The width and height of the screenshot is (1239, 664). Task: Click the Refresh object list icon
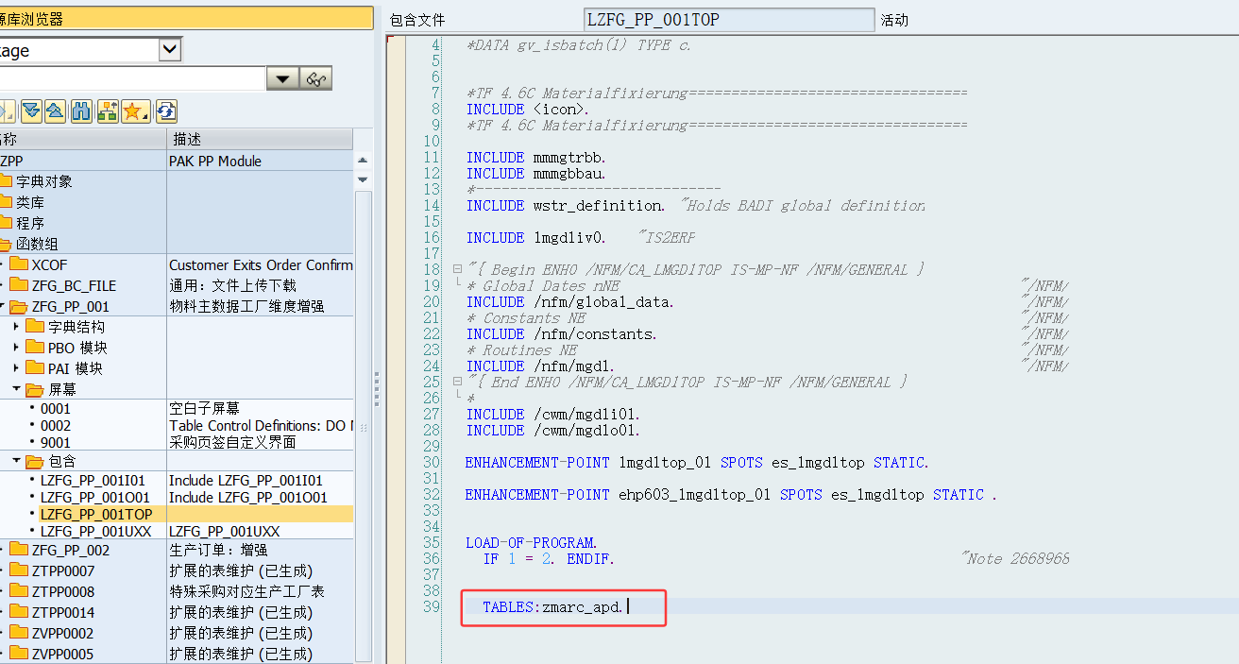[166, 111]
